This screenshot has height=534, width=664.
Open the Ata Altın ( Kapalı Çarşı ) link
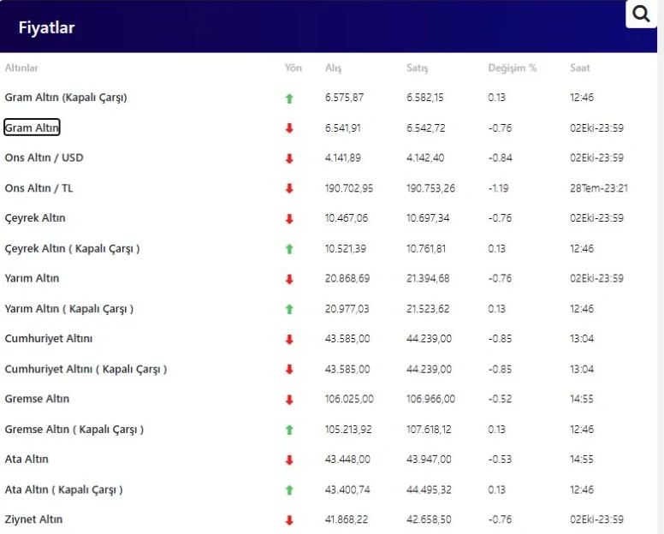64,489
